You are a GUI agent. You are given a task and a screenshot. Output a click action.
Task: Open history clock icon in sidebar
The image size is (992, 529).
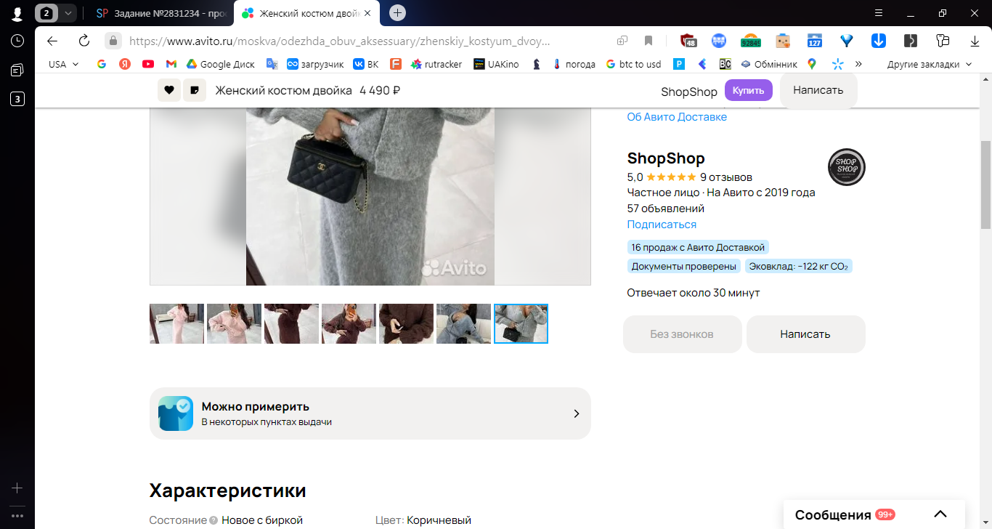coord(17,41)
